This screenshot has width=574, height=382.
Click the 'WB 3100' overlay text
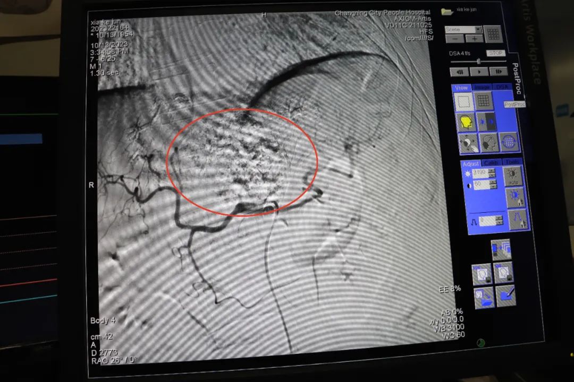click(449, 327)
